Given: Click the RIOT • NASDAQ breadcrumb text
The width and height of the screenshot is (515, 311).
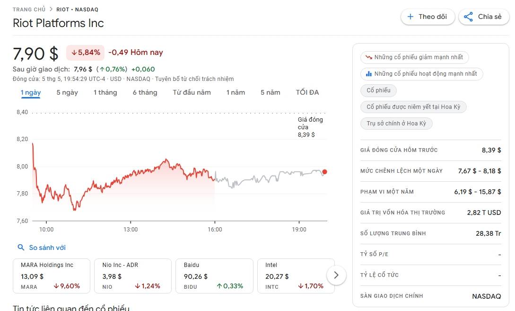Looking at the screenshot, I should coord(77,9).
